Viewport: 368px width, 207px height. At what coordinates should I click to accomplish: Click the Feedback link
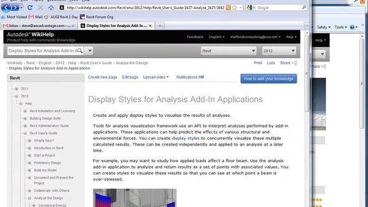195,37
